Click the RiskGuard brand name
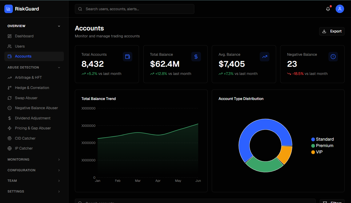The height and width of the screenshot is (203, 351). tap(27, 9)
